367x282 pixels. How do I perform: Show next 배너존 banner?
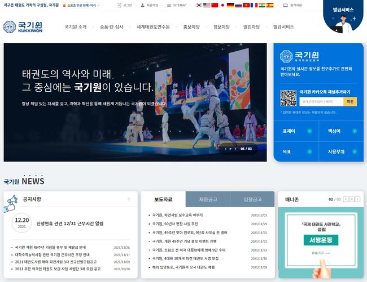(x=357, y=199)
